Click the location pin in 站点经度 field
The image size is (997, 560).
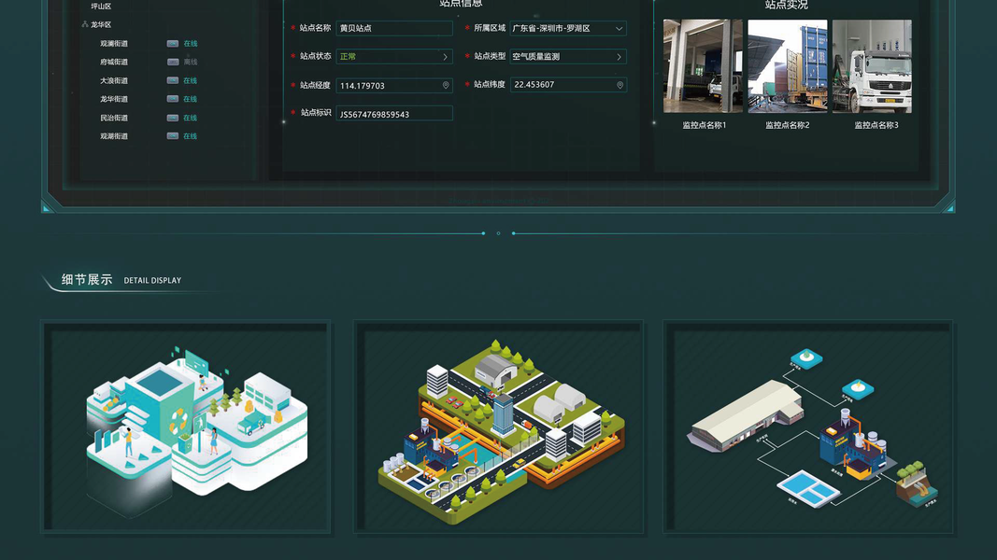click(446, 85)
